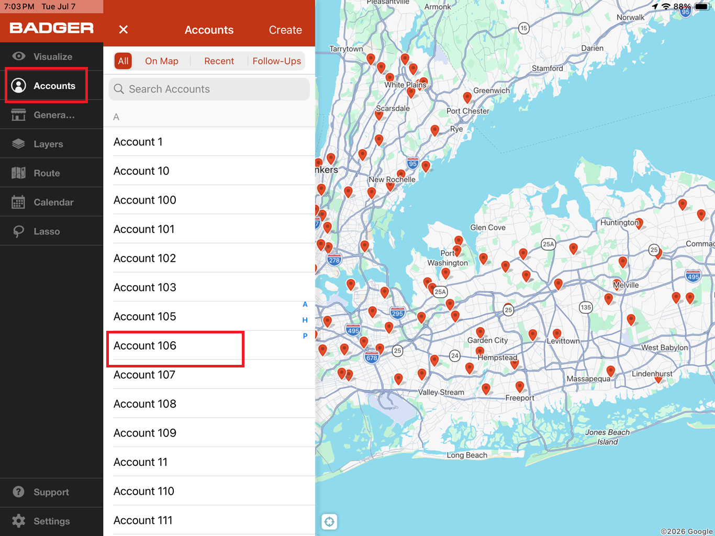Open Account 100
This screenshot has height=536, width=715.
pyautogui.click(x=209, y=200)
